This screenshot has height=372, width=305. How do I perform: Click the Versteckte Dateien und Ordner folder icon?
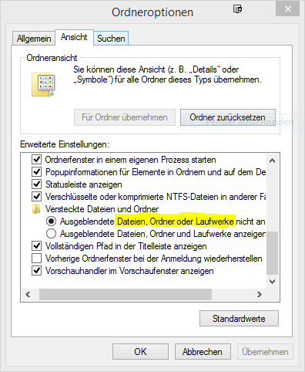pos(36,209)
